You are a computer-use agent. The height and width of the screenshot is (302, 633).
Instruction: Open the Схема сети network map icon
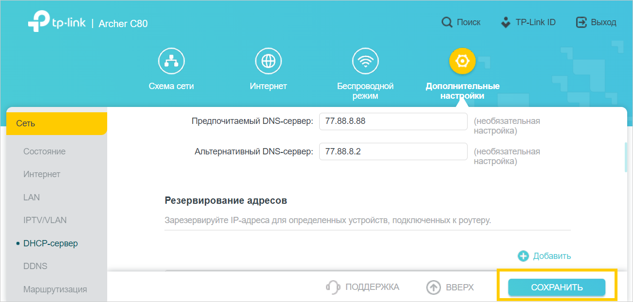click(171, 61)
